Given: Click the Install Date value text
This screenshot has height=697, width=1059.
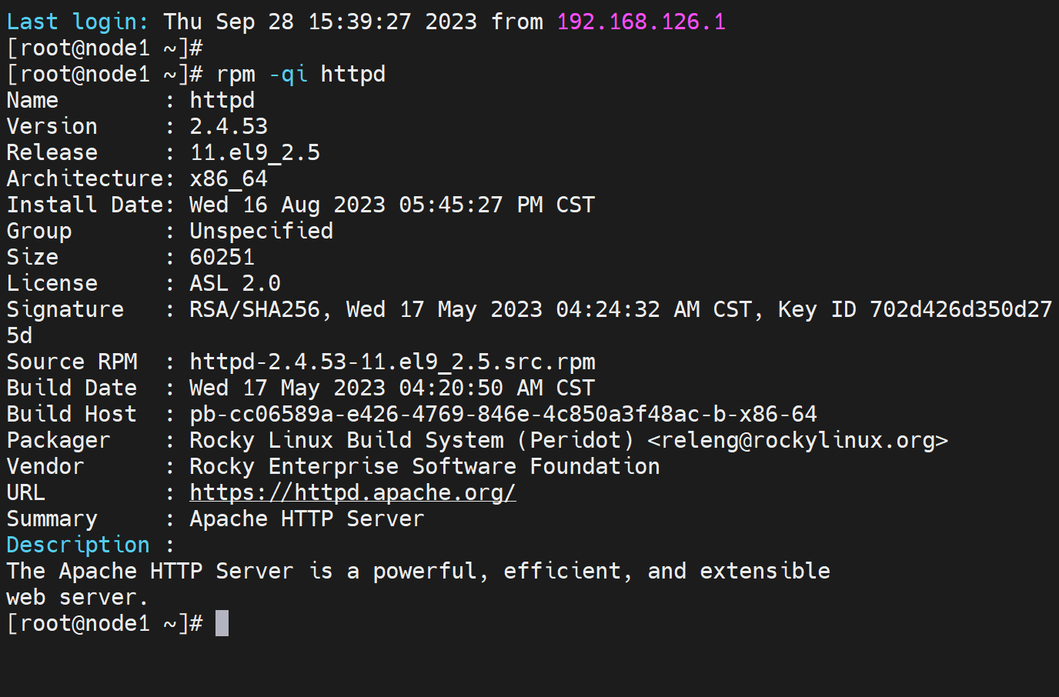Looking at the screenshot, I should point(392,205).
